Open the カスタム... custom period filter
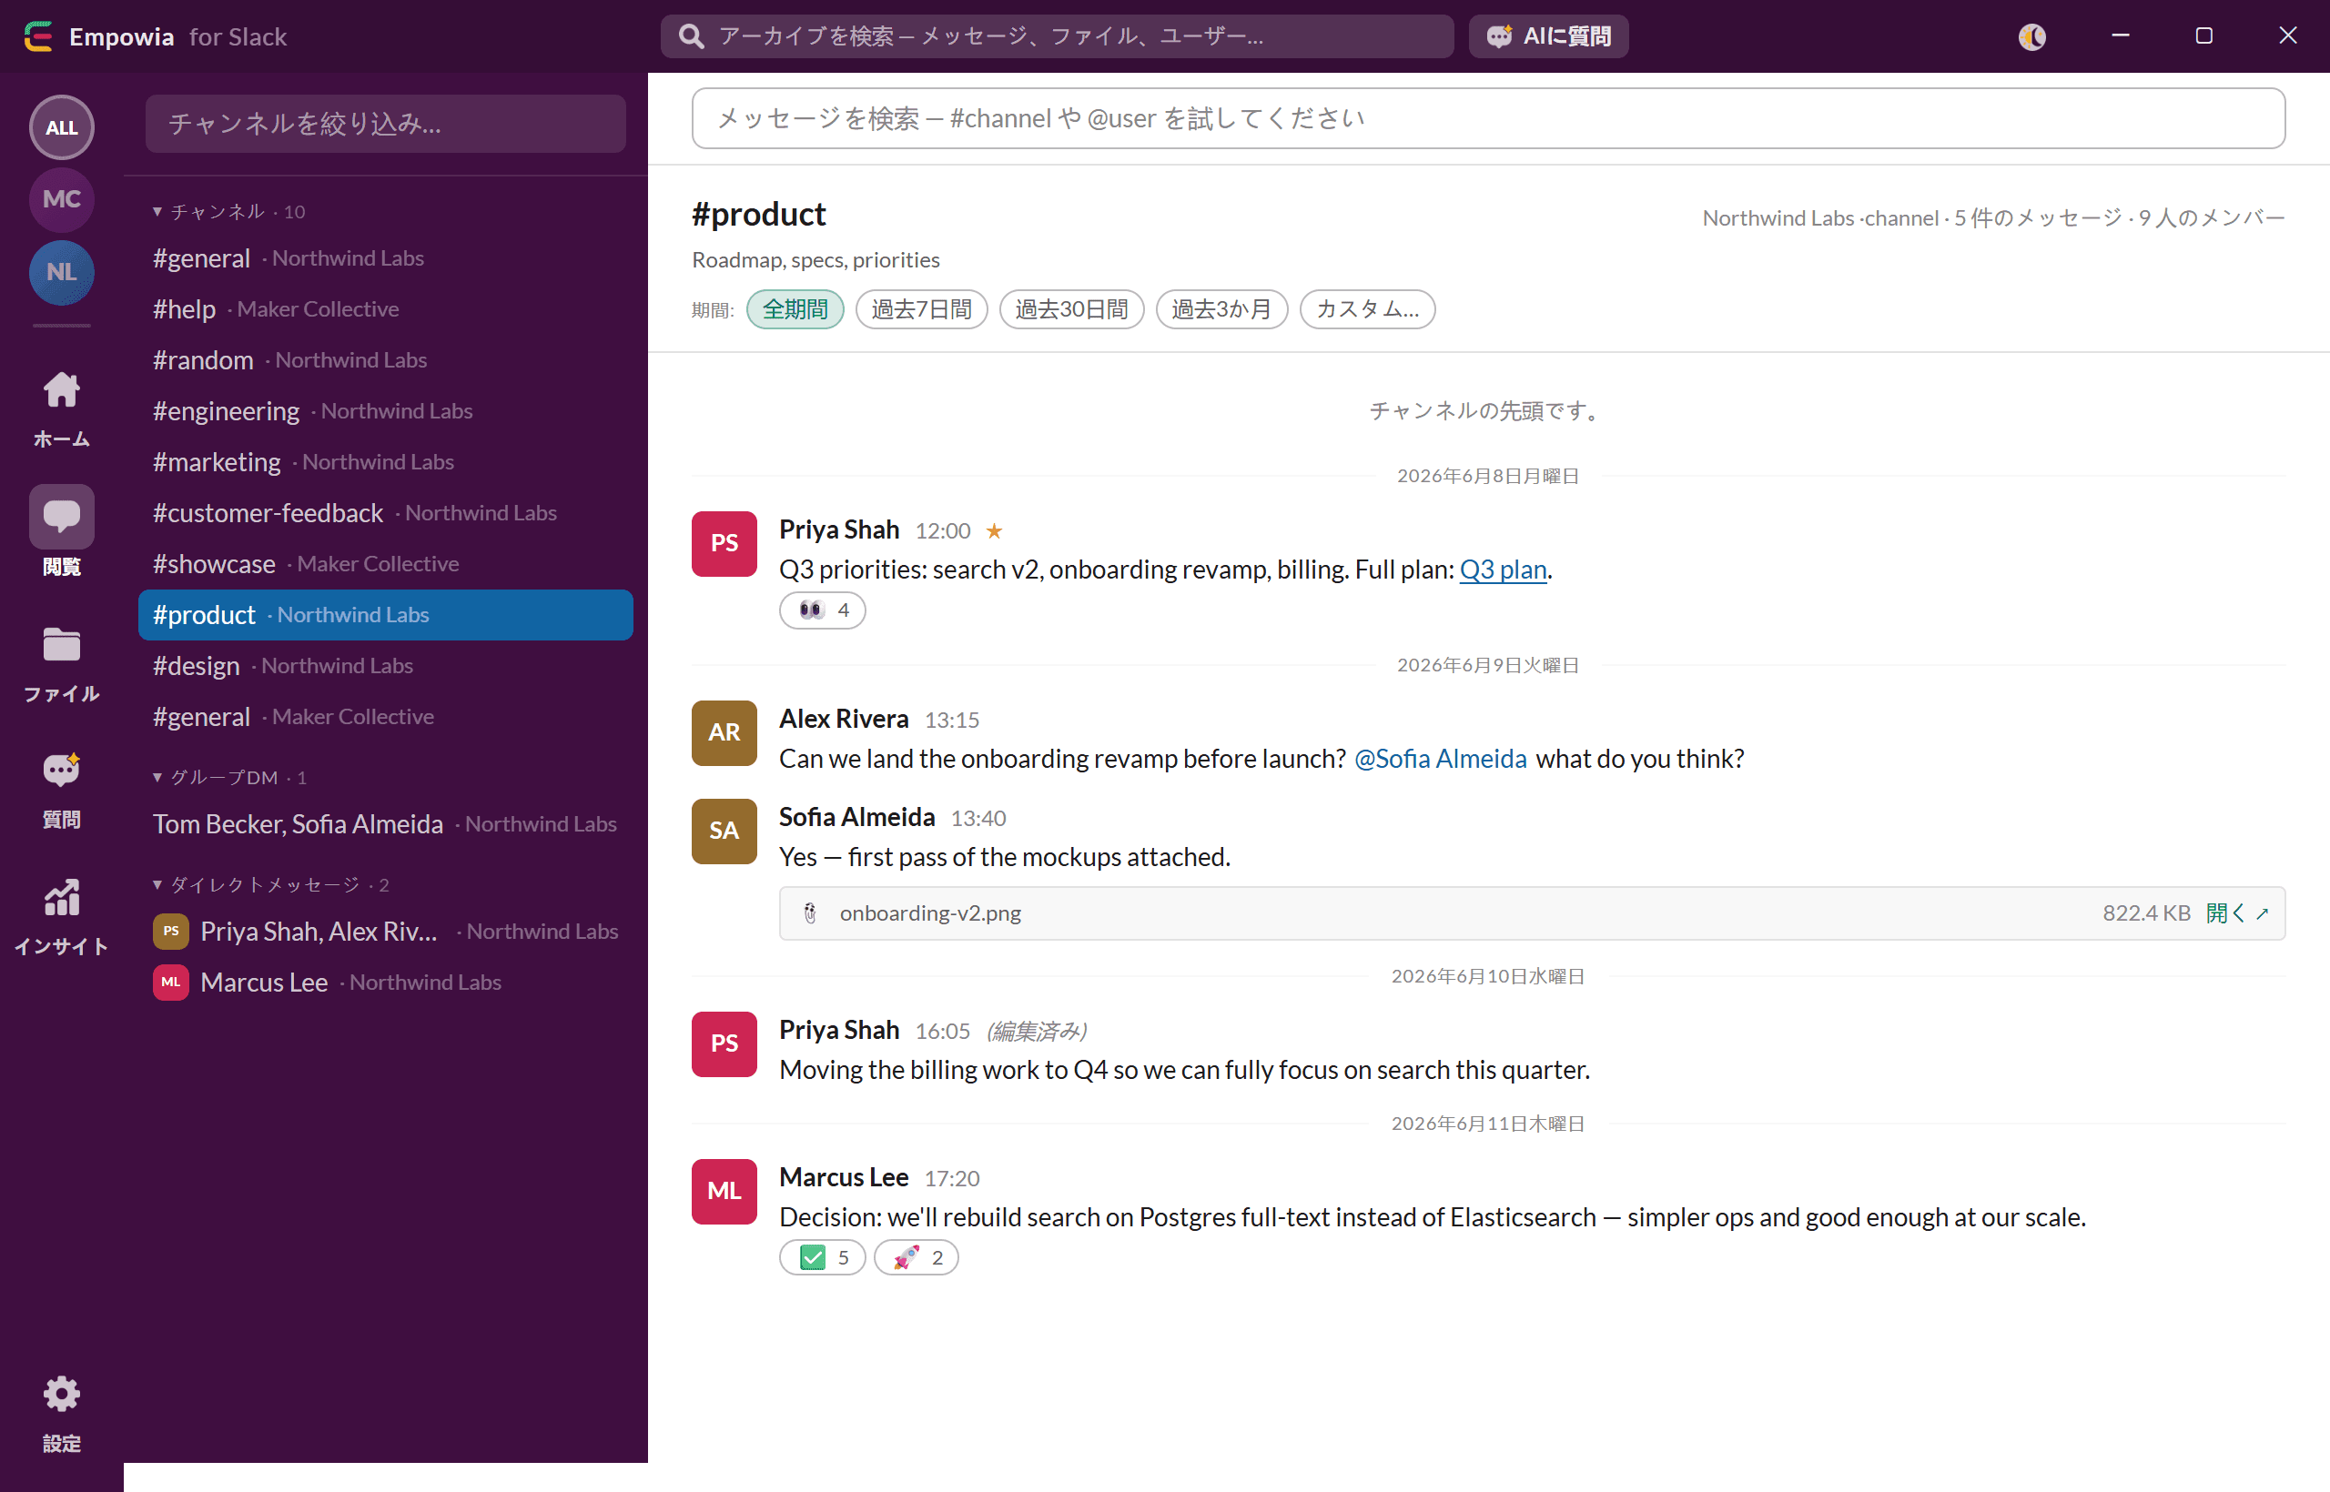The width and height of the screenshot is (2330, 1492). (x=1366, y=309)
